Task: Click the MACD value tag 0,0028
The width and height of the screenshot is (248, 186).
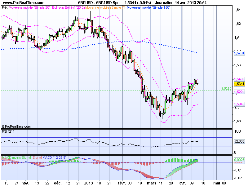Action: click(239, 160)
